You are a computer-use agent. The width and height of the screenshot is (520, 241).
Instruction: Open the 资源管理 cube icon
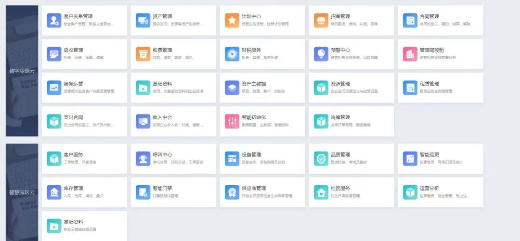[x=321, y=88]
